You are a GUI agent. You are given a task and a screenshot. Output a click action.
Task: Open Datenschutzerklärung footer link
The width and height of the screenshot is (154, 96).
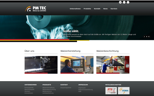tap(85, 90)
